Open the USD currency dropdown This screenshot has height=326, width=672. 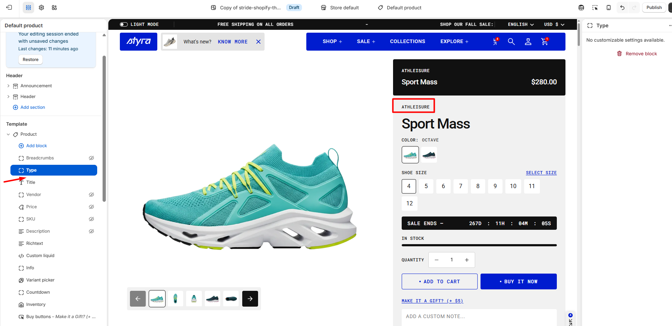point(554,24)
